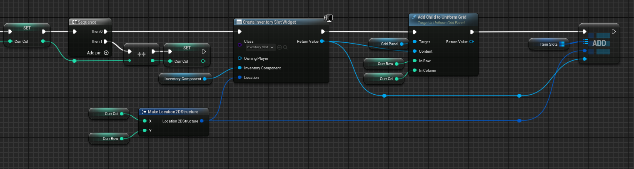Select the Sequence node title

point(87,22)
